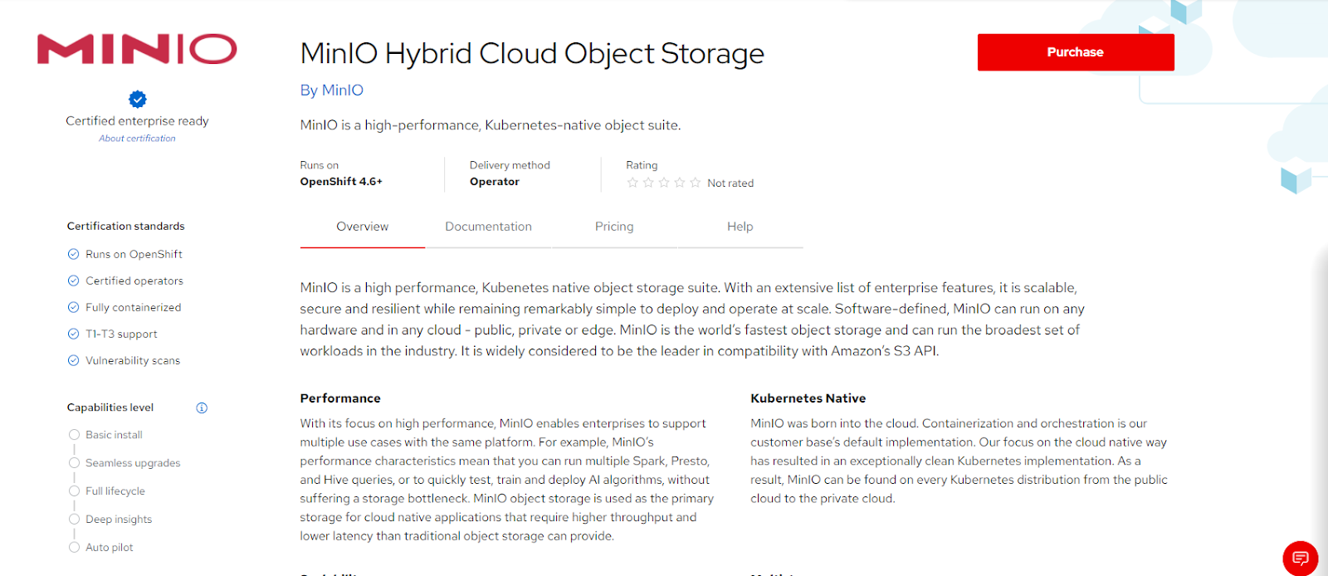Click the blue certified badge icon
Viewport: 1328px width, 576px height.
coord(138,100)
